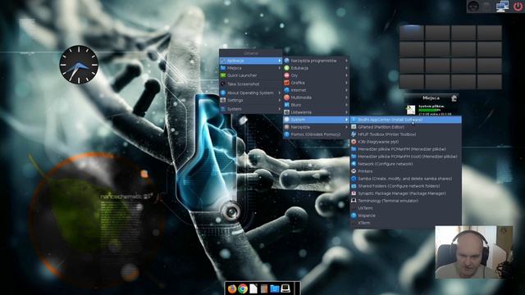The width and height of the screenshot is (525, 295).
Task: Launch Google Chrome from the dock
Action: coord(243,288)
